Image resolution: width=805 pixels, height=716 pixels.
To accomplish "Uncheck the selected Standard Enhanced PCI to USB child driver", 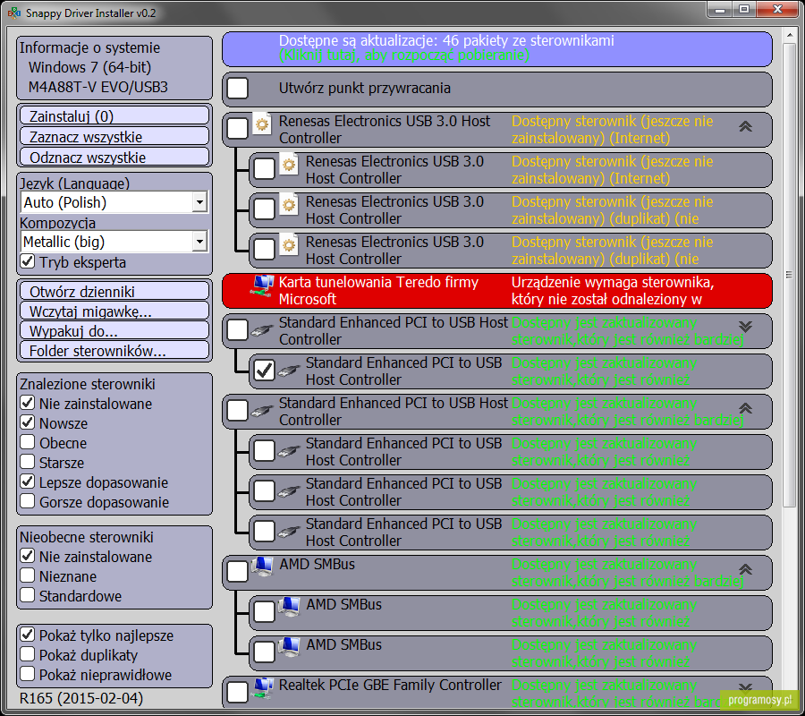I will point(265,371).
